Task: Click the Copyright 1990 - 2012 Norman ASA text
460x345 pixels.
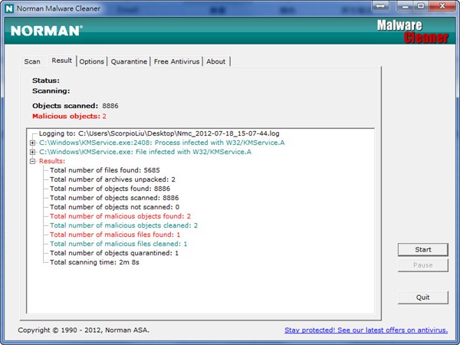Action: pos(84,330)
